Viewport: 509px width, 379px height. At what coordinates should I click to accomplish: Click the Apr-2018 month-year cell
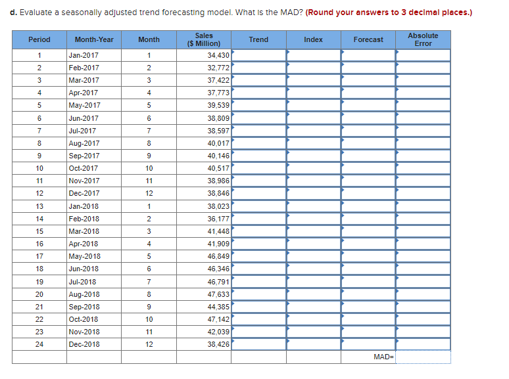[94, 244]
